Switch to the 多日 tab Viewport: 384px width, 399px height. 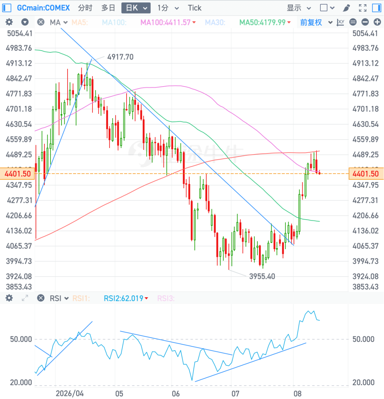point(108,8)
